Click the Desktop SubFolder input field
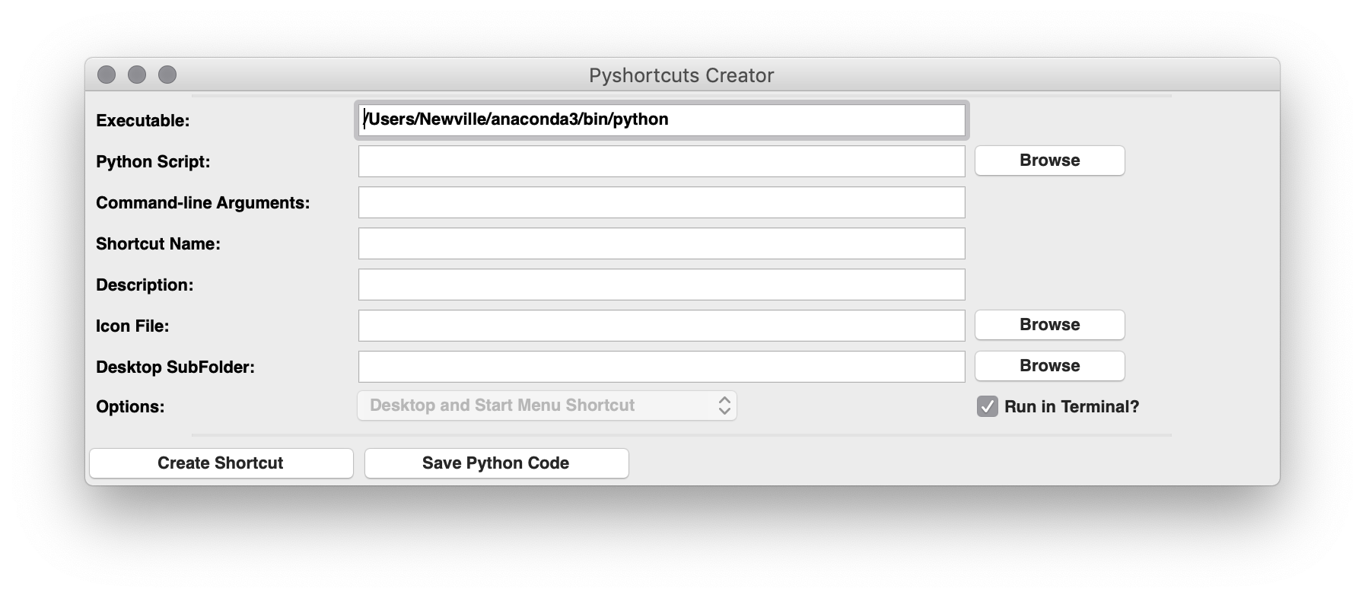This screenshot has width=1365, height=598. click(x=661, y=367)
